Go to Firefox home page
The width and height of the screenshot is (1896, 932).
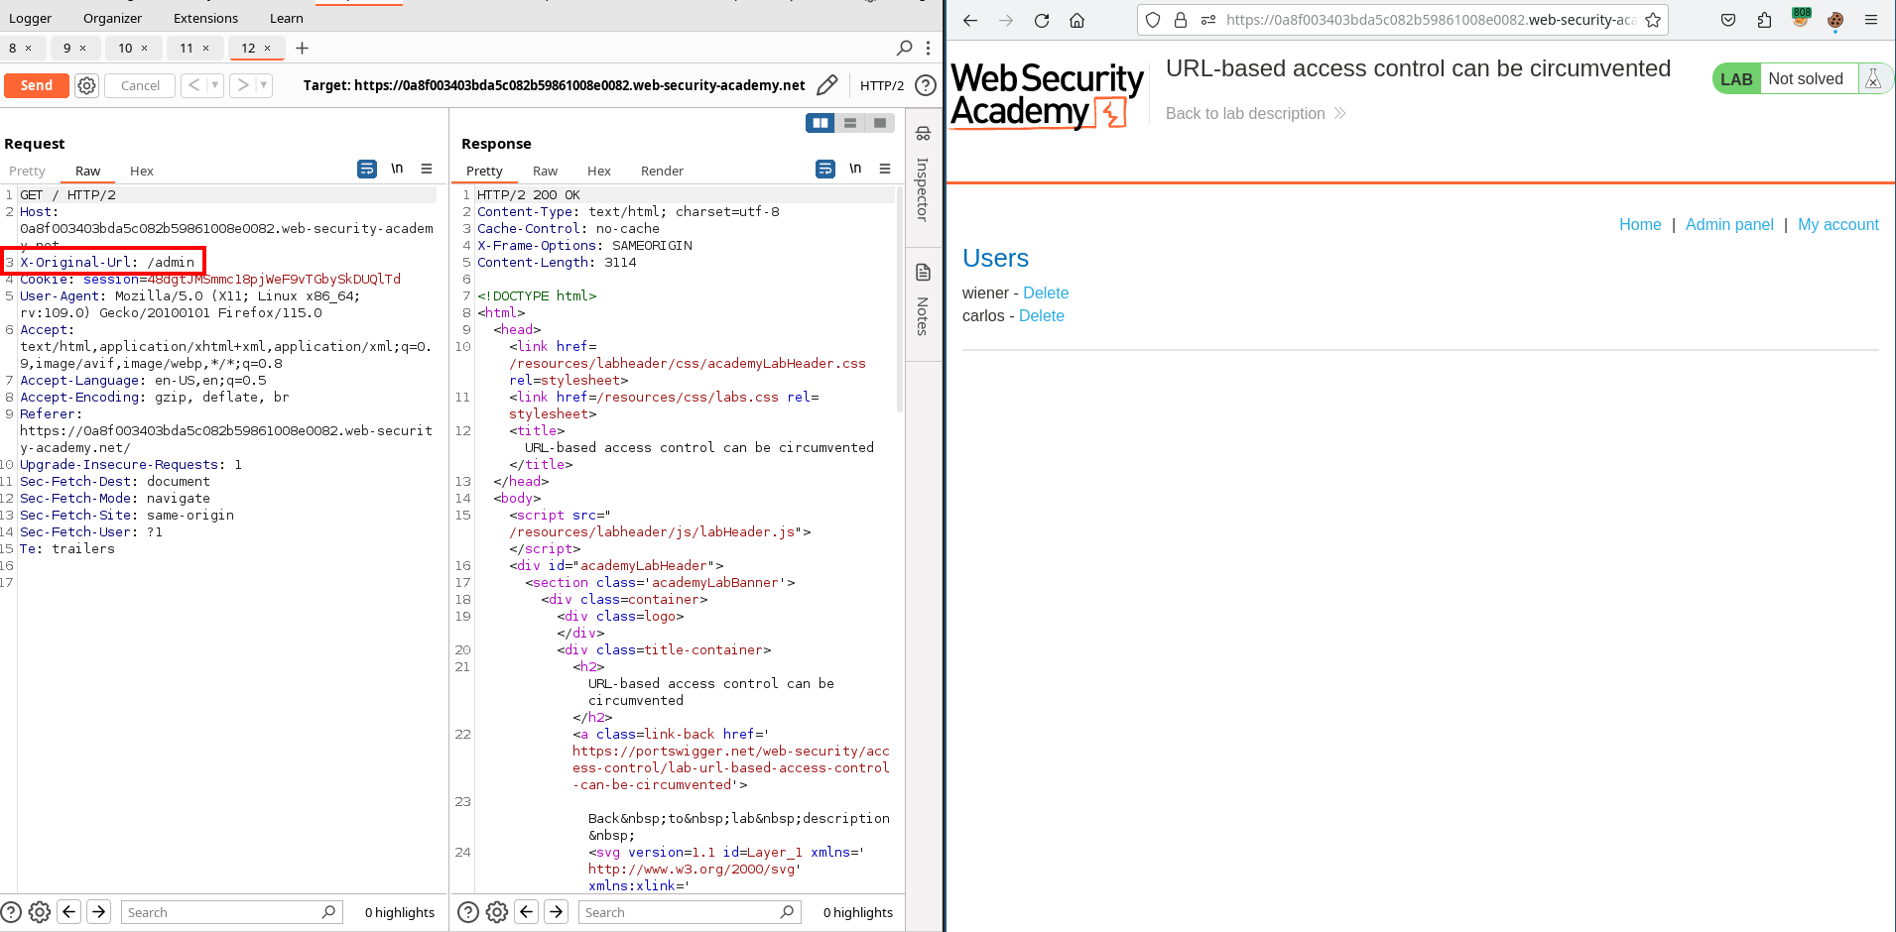1077,20
